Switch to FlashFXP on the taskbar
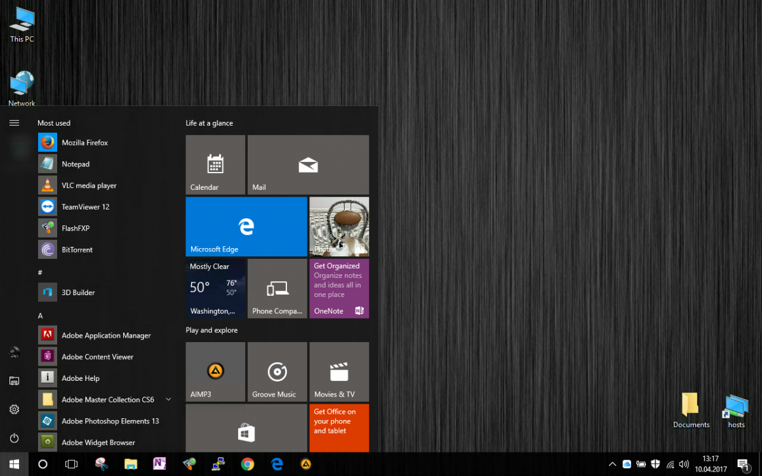The image size is (762, 476). pyautogui.click(x=189, y=464)
